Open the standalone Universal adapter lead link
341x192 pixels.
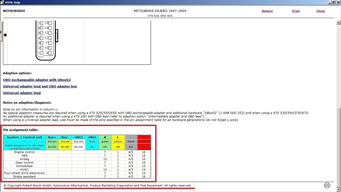coord(22,93)
